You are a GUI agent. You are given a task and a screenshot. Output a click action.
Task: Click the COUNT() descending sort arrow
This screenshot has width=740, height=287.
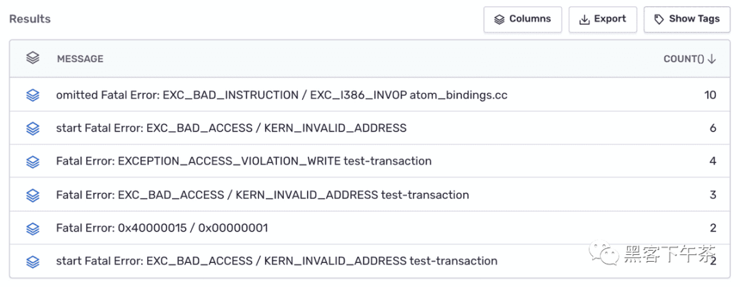coord(712,59)
